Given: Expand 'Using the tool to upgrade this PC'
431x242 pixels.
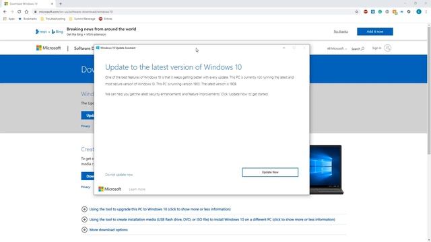Looking at the screenshot, I should (x=156, y=209).
